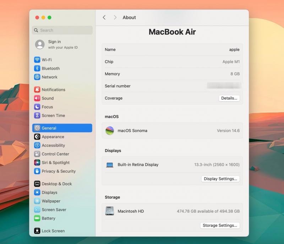Screen dimensions: 284x244
Task: Click the Built-in Retina Display laptop icon
Action: point(110,165)
